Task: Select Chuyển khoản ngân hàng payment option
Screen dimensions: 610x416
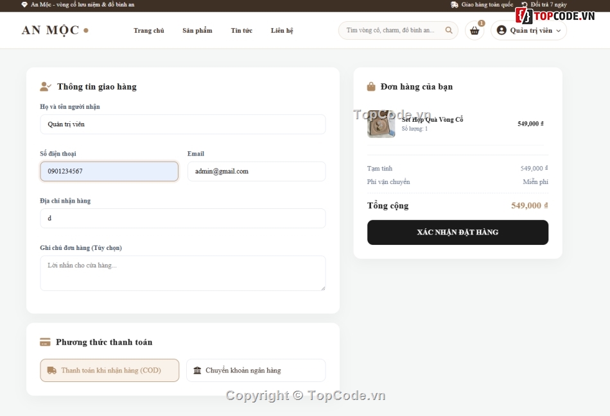Action: [x=256, y=370]
